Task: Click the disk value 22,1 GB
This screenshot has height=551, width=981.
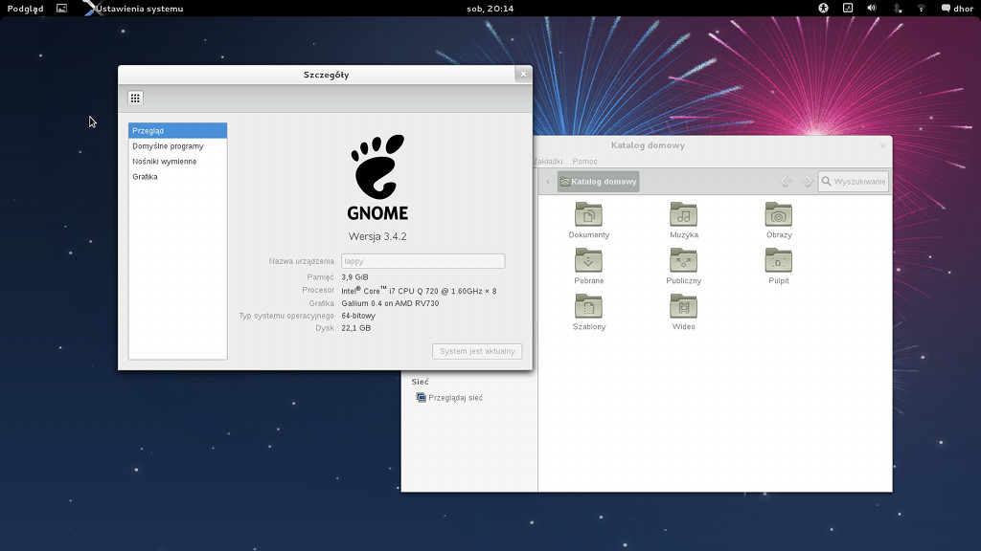Action: tap(356, 328)
